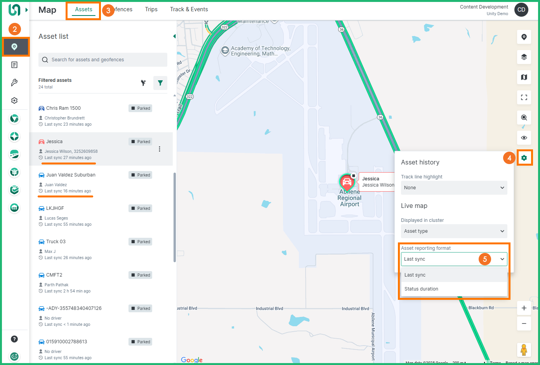Enter fullscreen map mode
This screenshot has height=365, width=540.
pos(524,97)
